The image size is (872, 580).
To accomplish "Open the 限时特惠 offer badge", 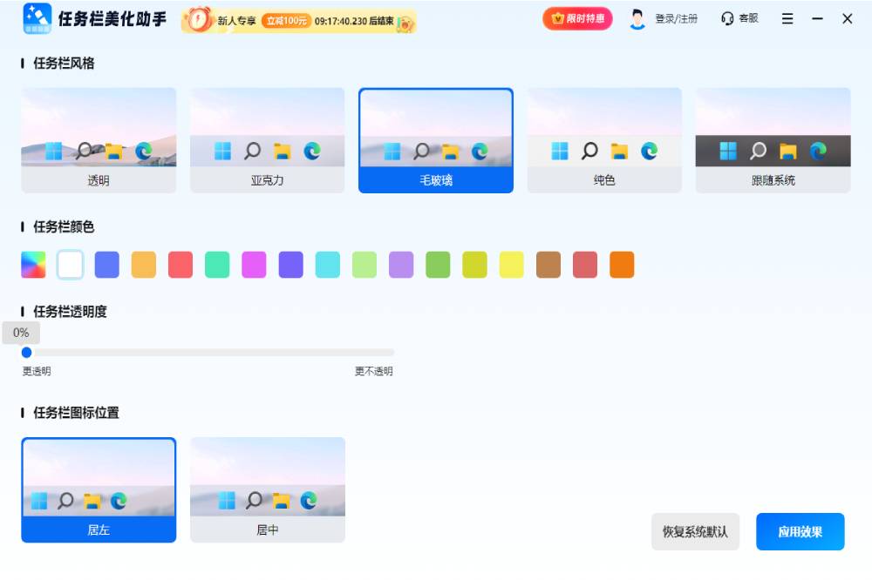I will pos(577,18).
